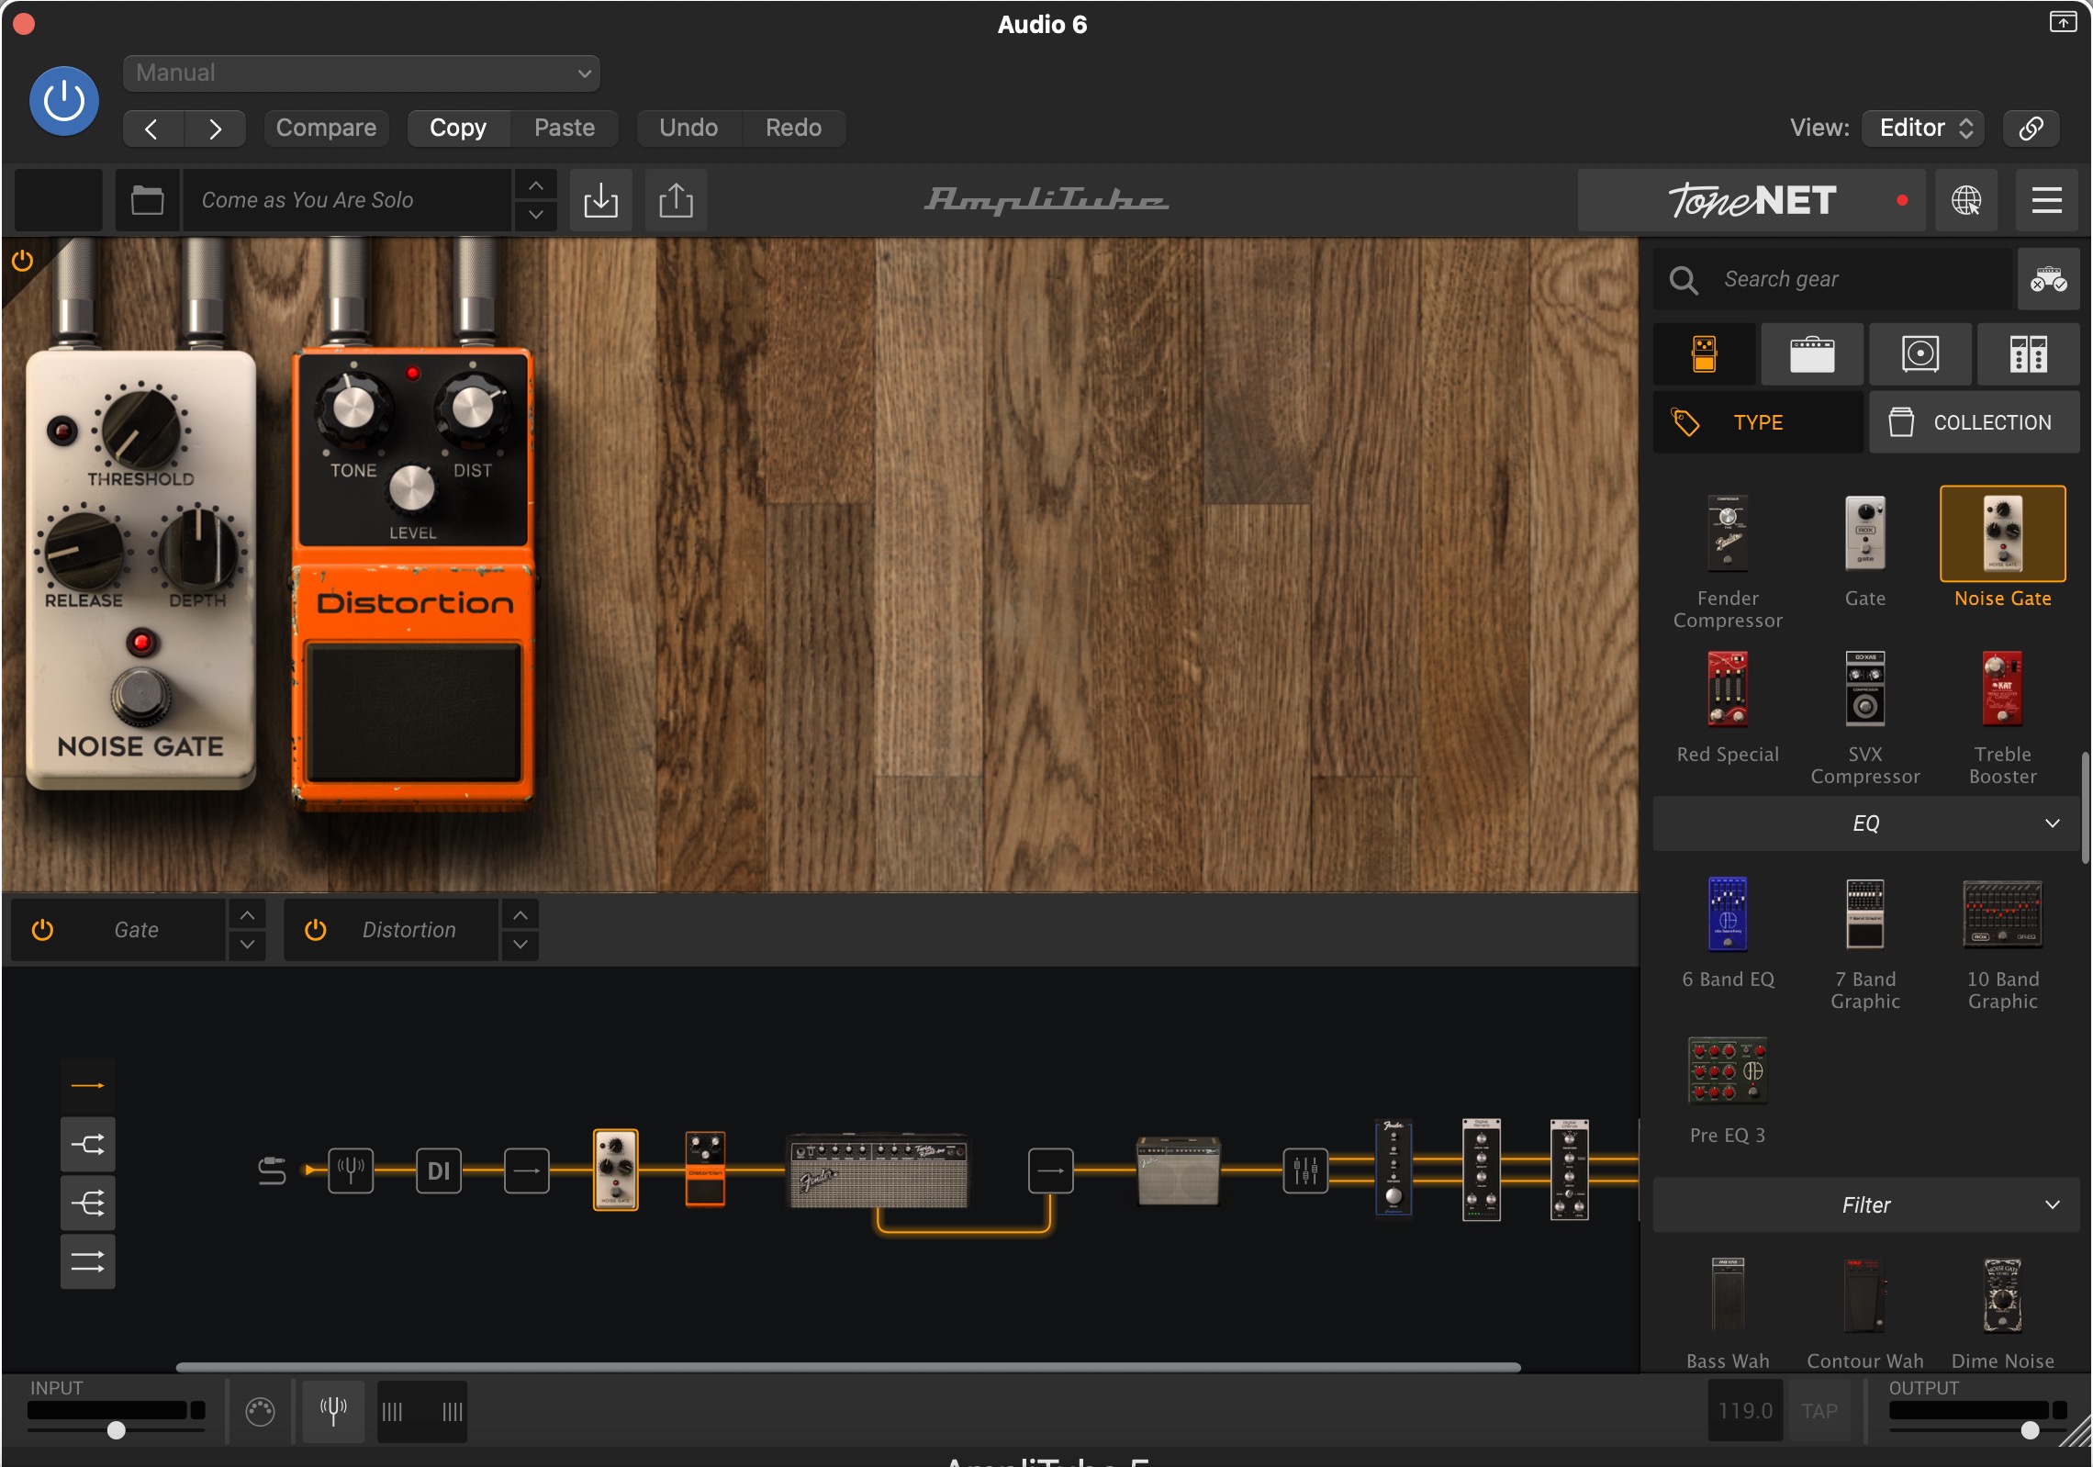
Task: Select the amp gear tab
Action: pyautogui.click(x=1811, y=353)
